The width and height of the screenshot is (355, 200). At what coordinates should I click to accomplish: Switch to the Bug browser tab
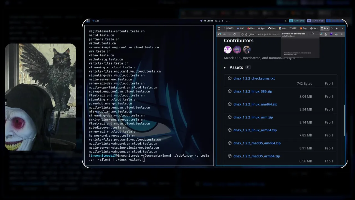(x=303, y=28)
